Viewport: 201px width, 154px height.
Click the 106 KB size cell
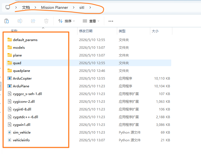coord(164,109)
